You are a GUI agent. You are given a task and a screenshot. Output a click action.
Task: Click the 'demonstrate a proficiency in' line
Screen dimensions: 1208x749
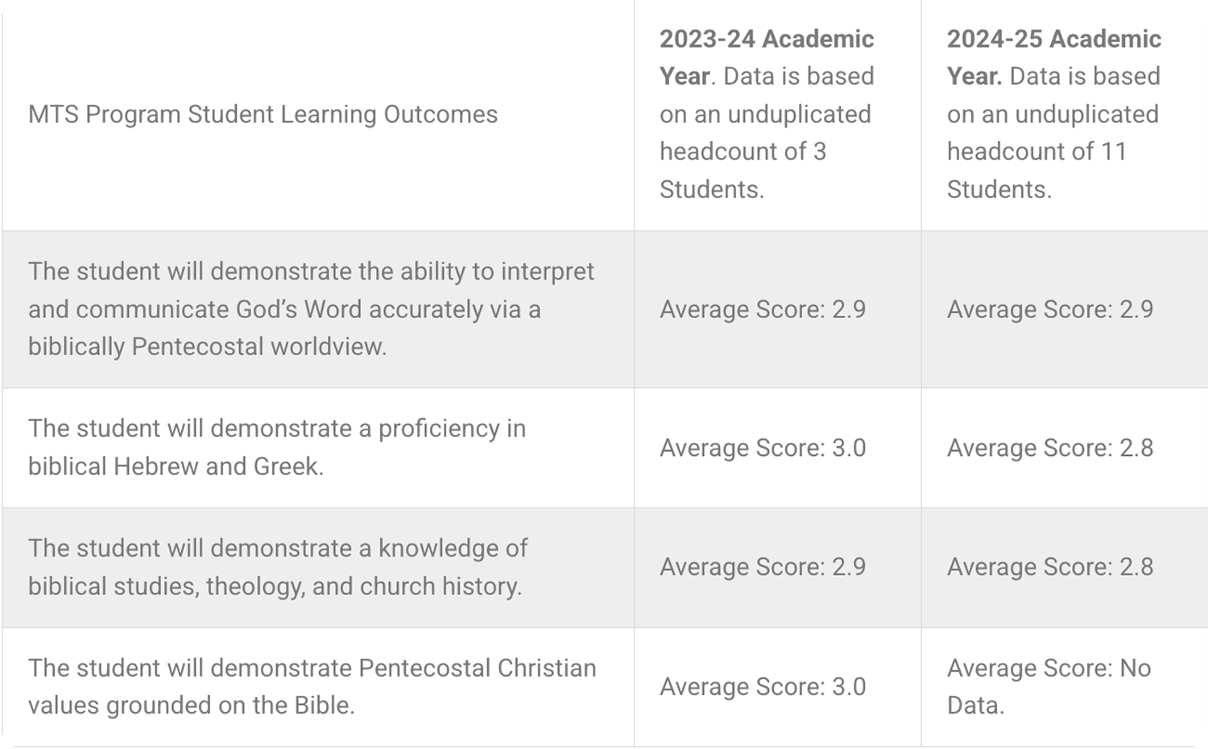pos(276,428)
